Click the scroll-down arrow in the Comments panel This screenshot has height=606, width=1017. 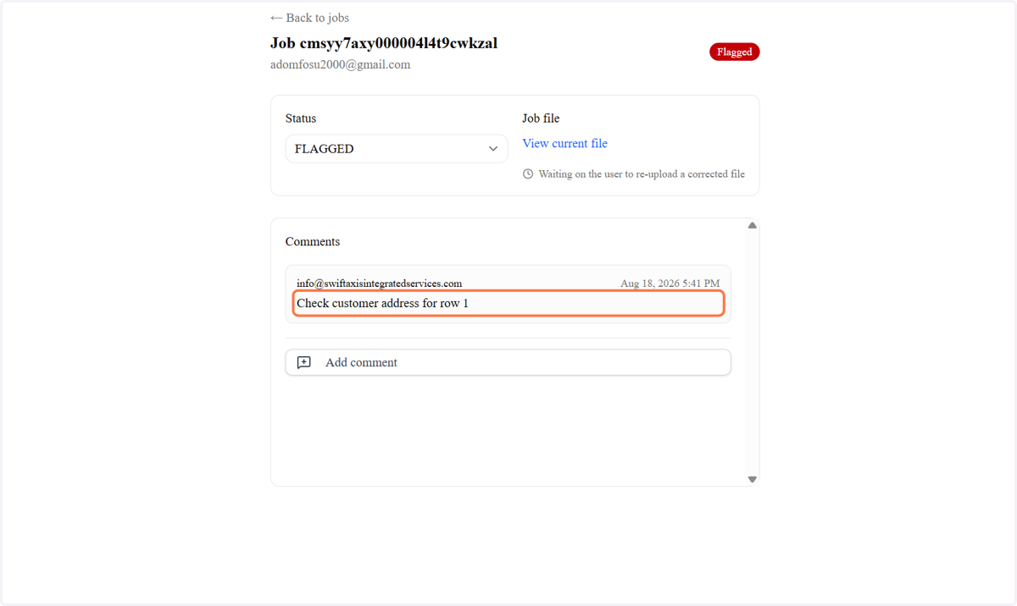pos(752,479)
